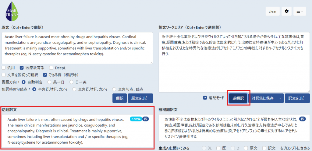Expand the 対訳集に保存 dropdown arrow

280,98
